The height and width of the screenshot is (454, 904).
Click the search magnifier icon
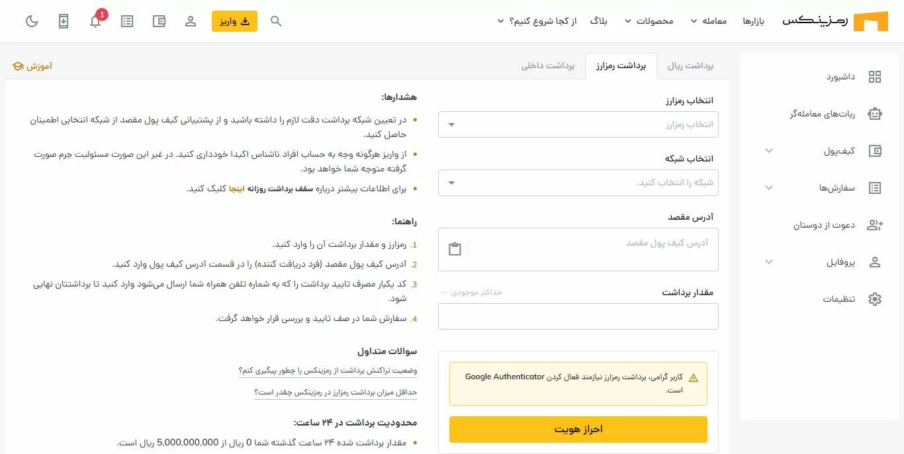point(277,21)
